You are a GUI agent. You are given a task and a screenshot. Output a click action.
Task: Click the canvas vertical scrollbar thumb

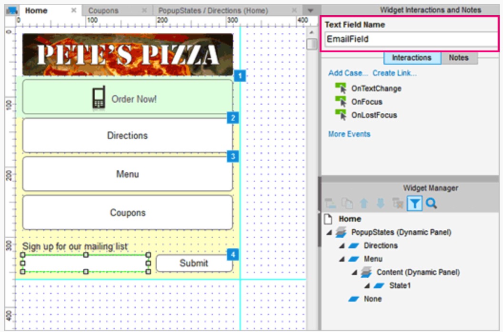312,44
